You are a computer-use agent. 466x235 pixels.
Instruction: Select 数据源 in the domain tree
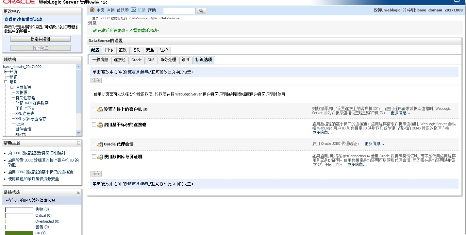point(21,92)
